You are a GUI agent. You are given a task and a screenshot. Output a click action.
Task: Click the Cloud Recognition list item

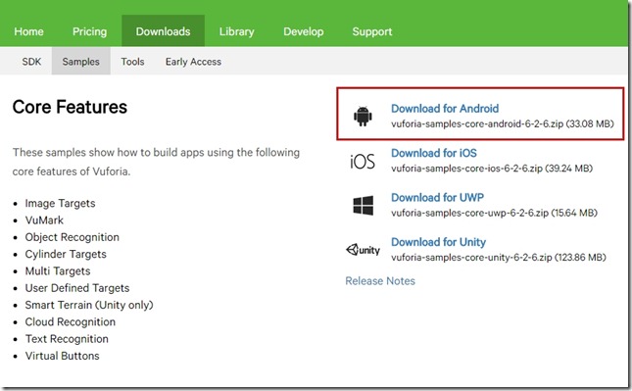(x=71, y=321)
